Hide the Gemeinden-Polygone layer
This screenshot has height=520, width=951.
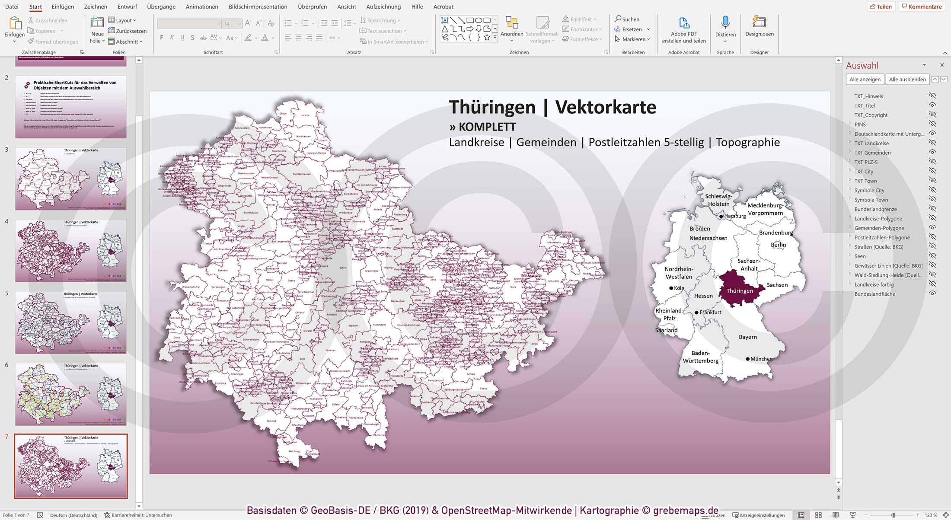coord(932,228)
